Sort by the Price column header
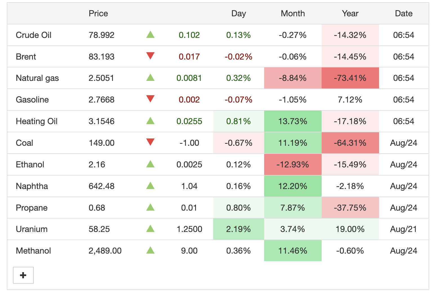This screenshot has width=432, height=296. point(98,13)
